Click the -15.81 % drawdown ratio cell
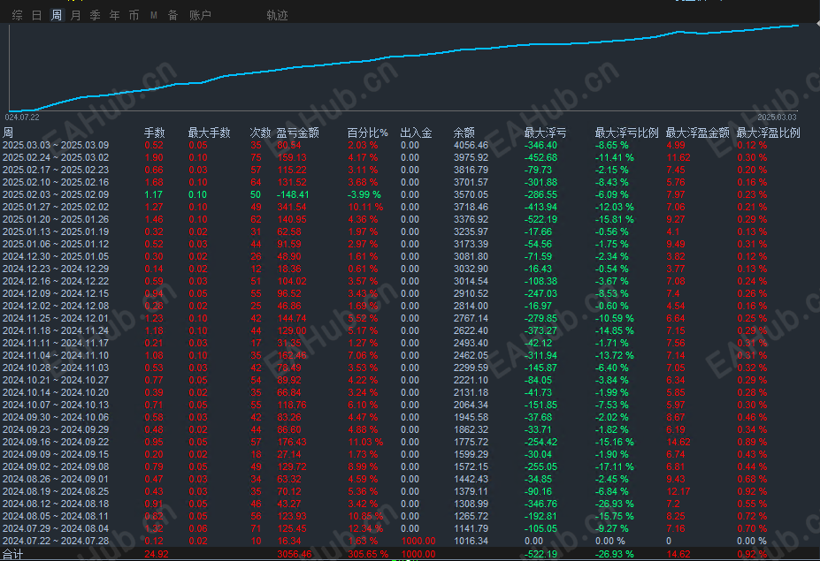This screenshot has width=820, height=561. pos(615,219)
